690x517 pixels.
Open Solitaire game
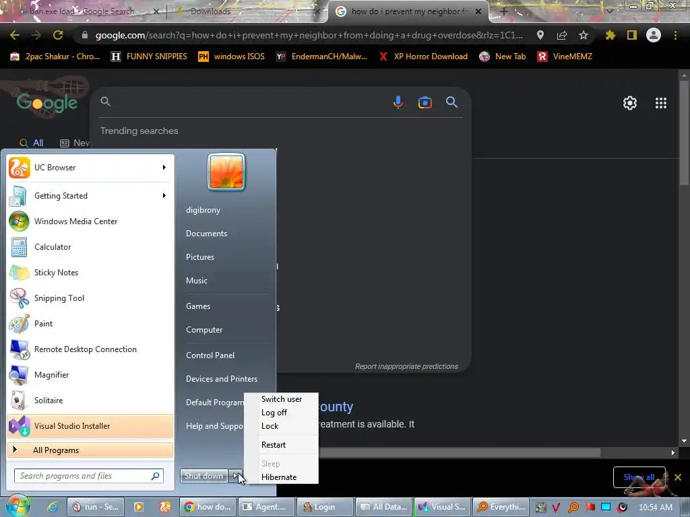[90, 400]
